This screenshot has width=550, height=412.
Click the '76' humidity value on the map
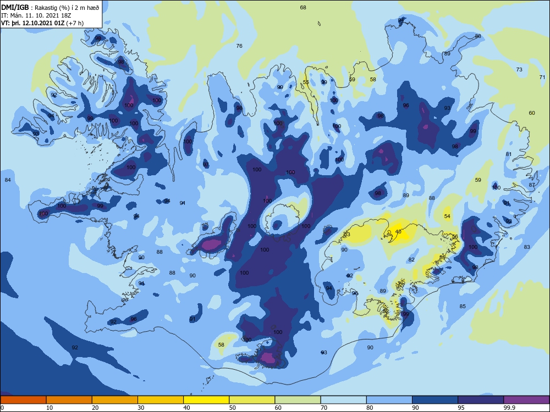coord(239,46)
